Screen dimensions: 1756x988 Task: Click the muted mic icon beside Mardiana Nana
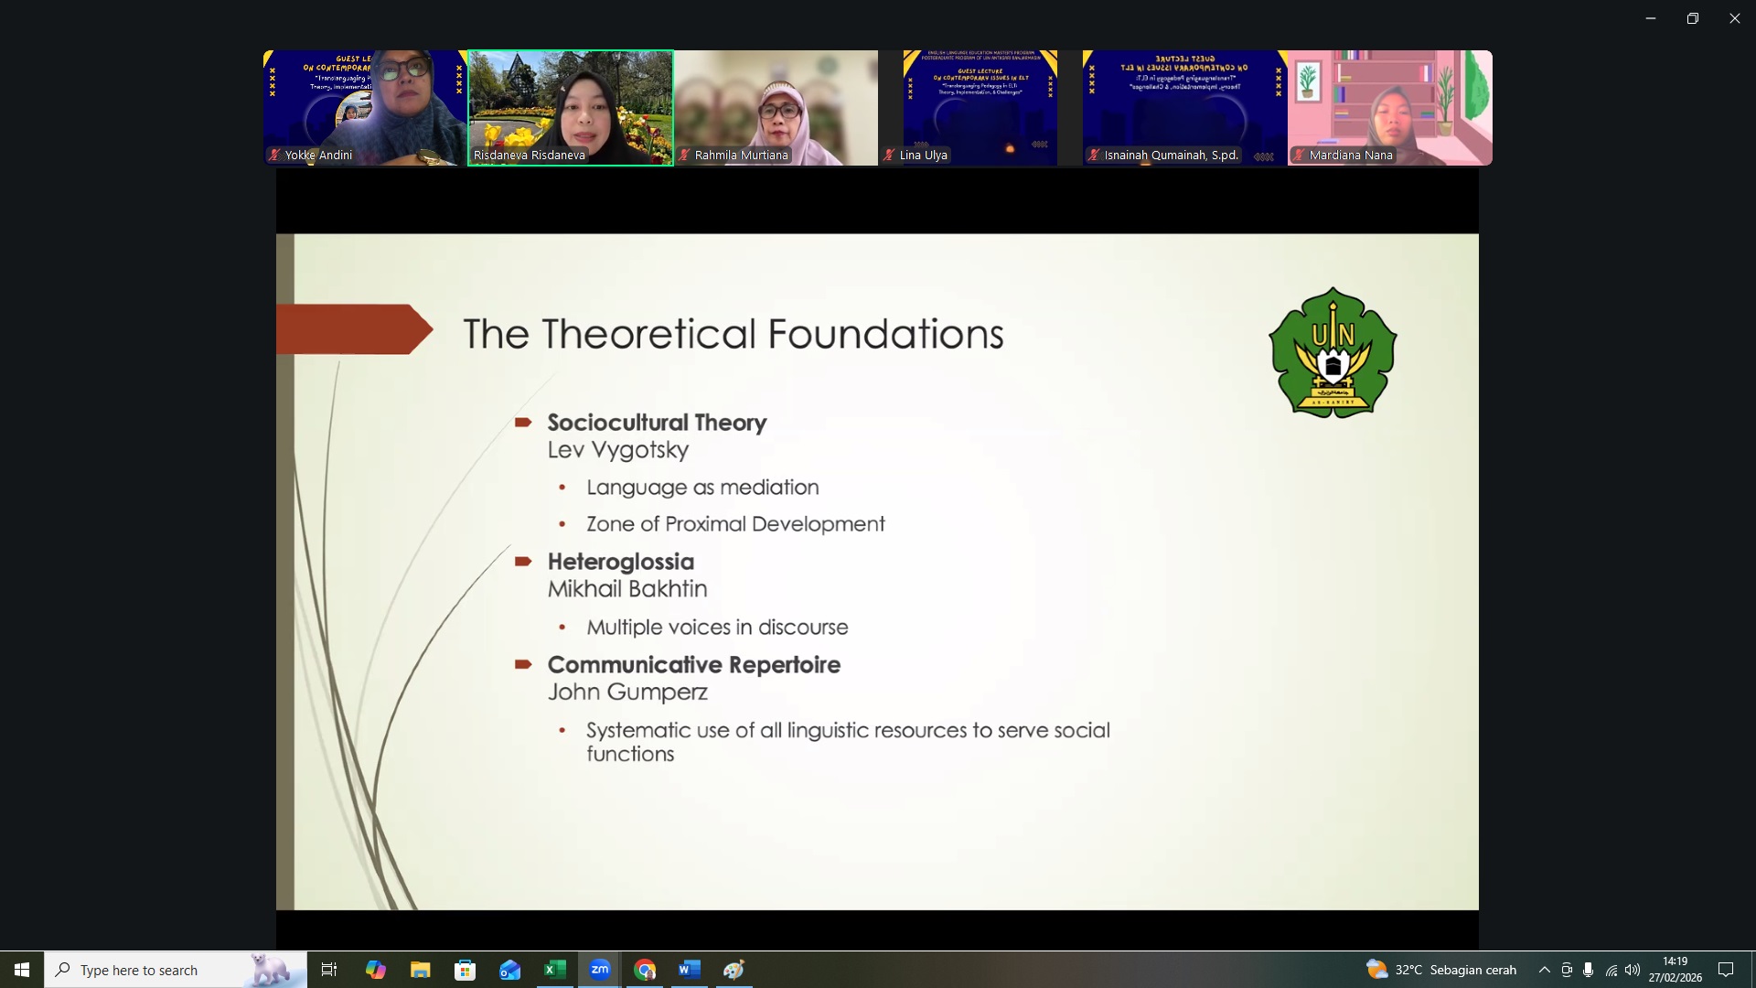pos(1299,155)
